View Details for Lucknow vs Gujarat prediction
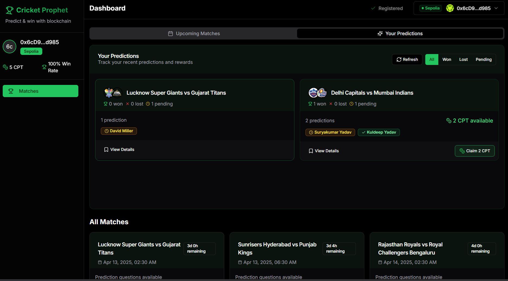508x281 pixels. tap(119, 150)
